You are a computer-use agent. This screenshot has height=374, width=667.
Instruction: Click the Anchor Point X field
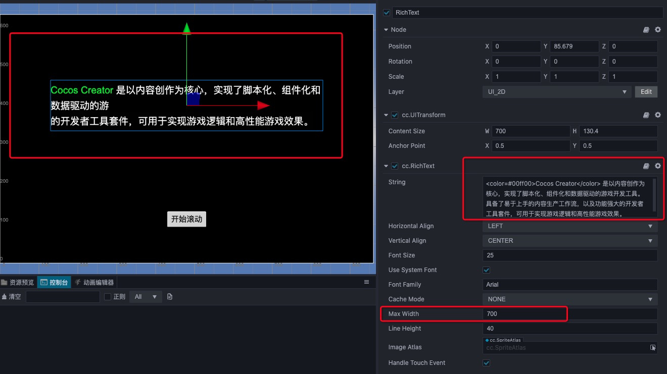(531, 146)
